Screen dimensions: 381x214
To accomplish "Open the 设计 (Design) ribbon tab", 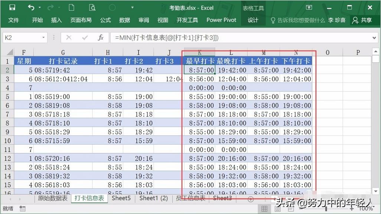I will pyautogui.click(x=253, y=20).
